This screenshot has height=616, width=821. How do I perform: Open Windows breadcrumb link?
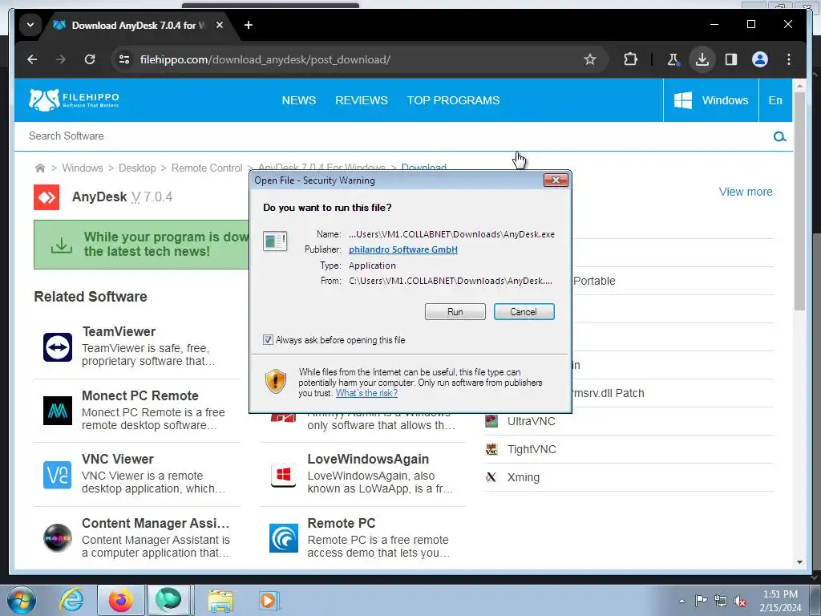83,168
